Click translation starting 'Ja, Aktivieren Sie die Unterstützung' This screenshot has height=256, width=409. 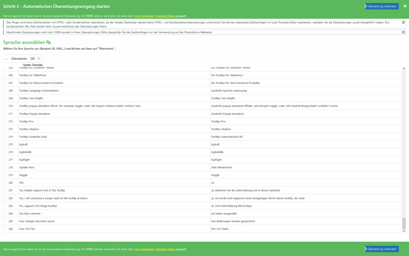[246, 190]
